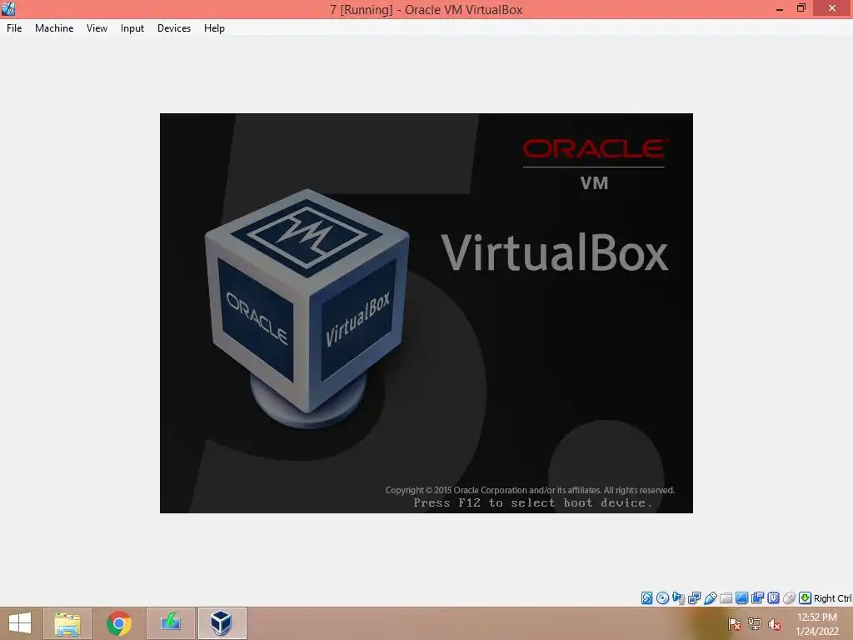
Task: Click the network adapters status icon
Action: (694, 598)
